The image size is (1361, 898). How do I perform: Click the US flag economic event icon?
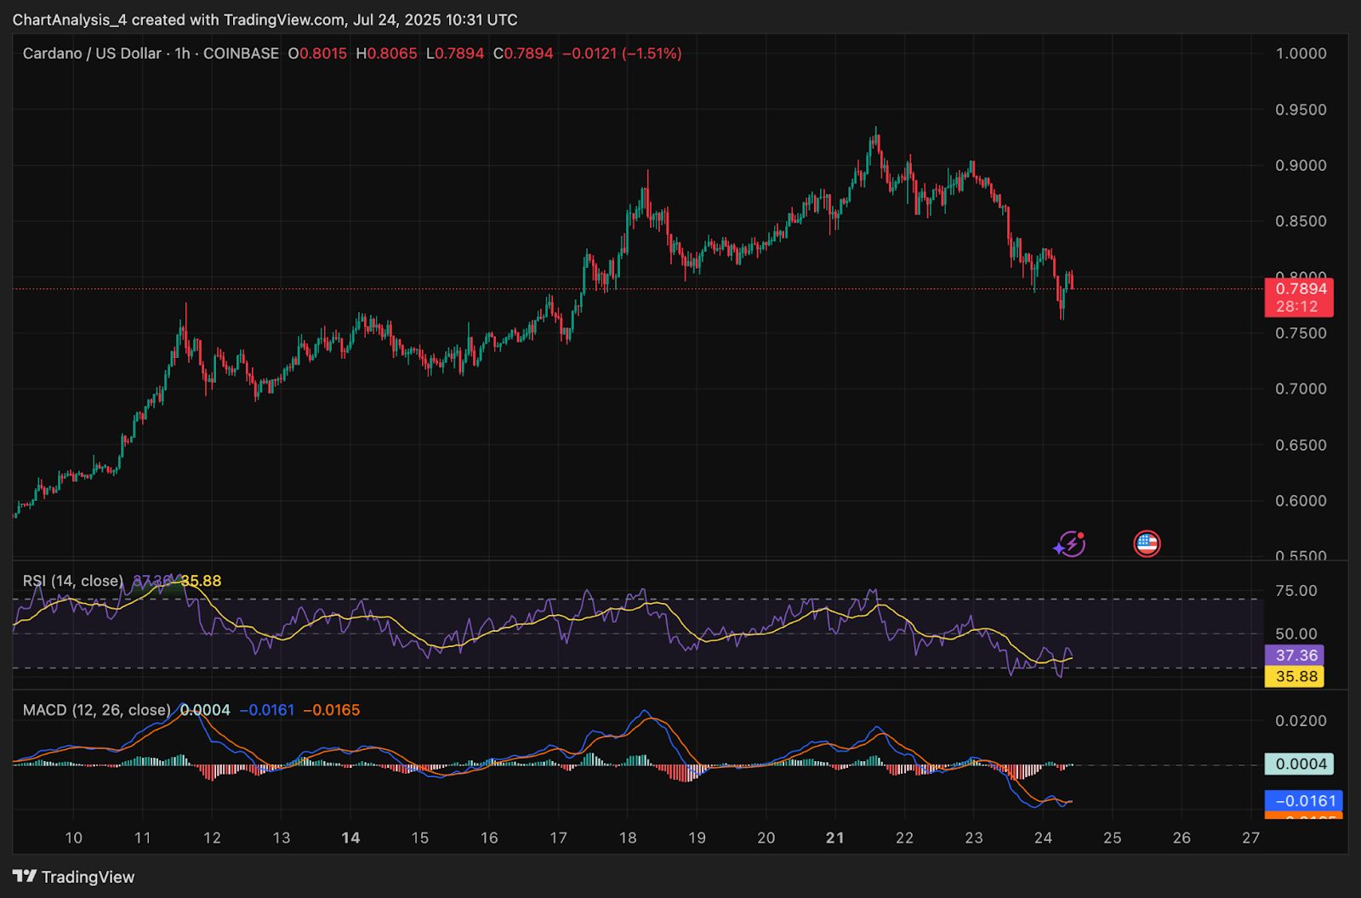(1147, 543)
